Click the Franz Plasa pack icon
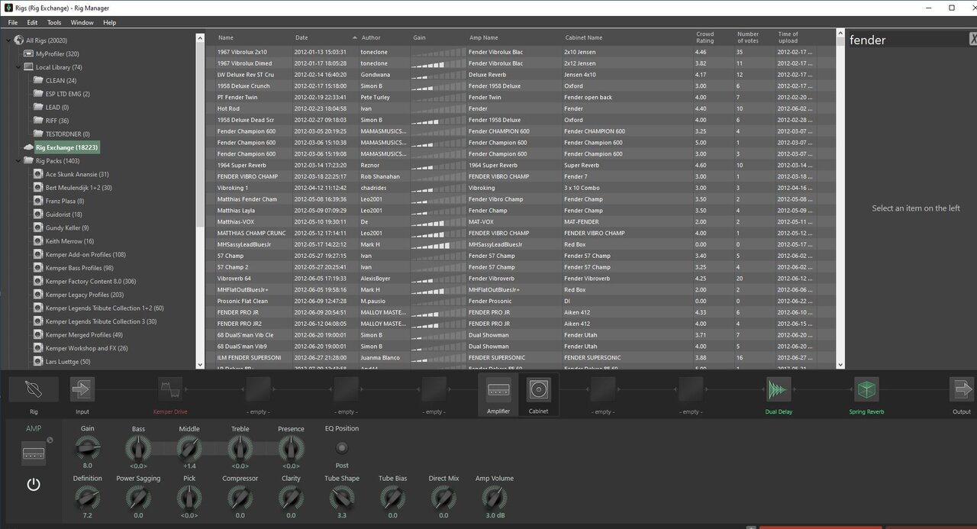The width and height of the screenshot is (977, 529). tap(39, 202)
